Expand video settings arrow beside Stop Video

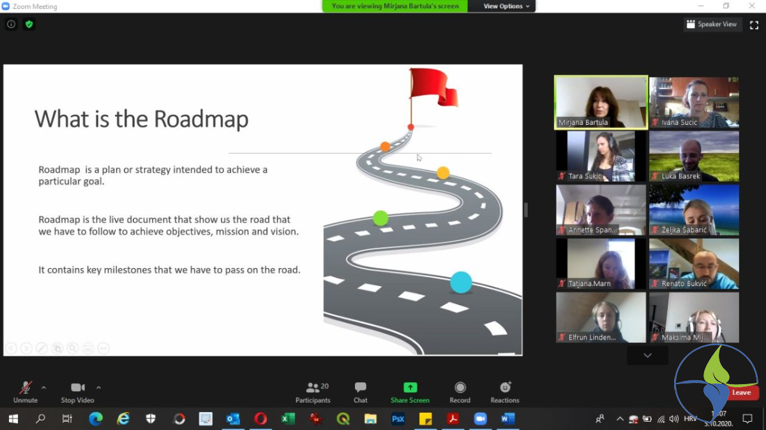(99, 387)
